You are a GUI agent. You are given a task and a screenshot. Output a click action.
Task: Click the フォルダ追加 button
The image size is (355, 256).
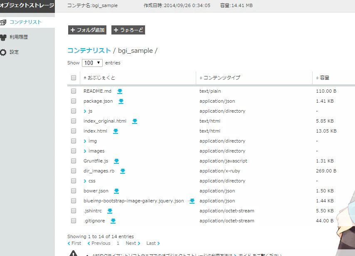tap(87, 30)
